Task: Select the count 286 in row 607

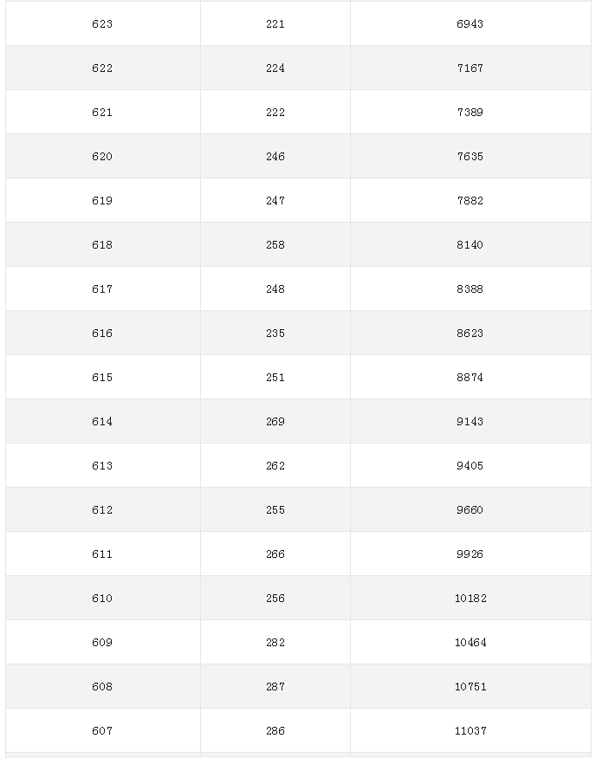Action: click(x=275, y=731)
